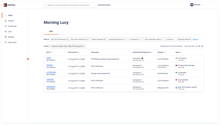Screen dimensions: 220x125
Task: Click the Lists sidebar icon
Action: pos(6,31)
